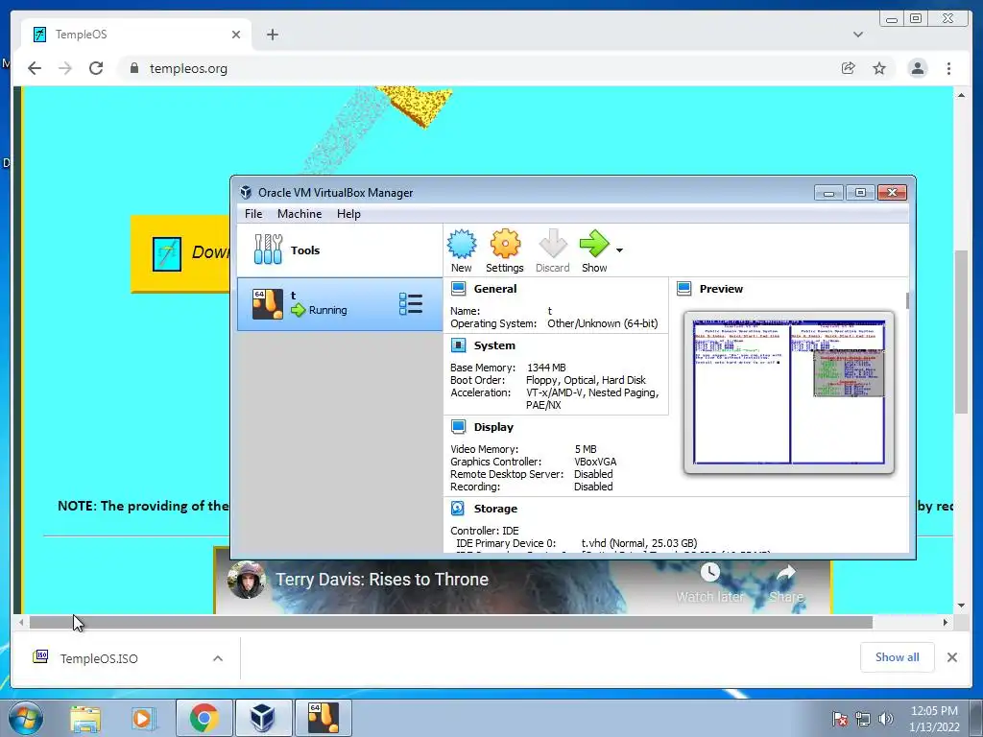Click the t.vhd storage device entry
The image size is (983, 737).
tap(638, 543)
